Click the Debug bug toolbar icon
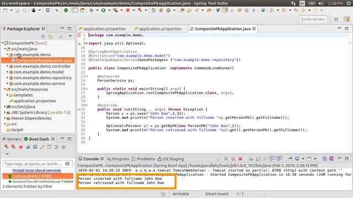This screenshot has height=198, width=353. (x=92, y=10)
